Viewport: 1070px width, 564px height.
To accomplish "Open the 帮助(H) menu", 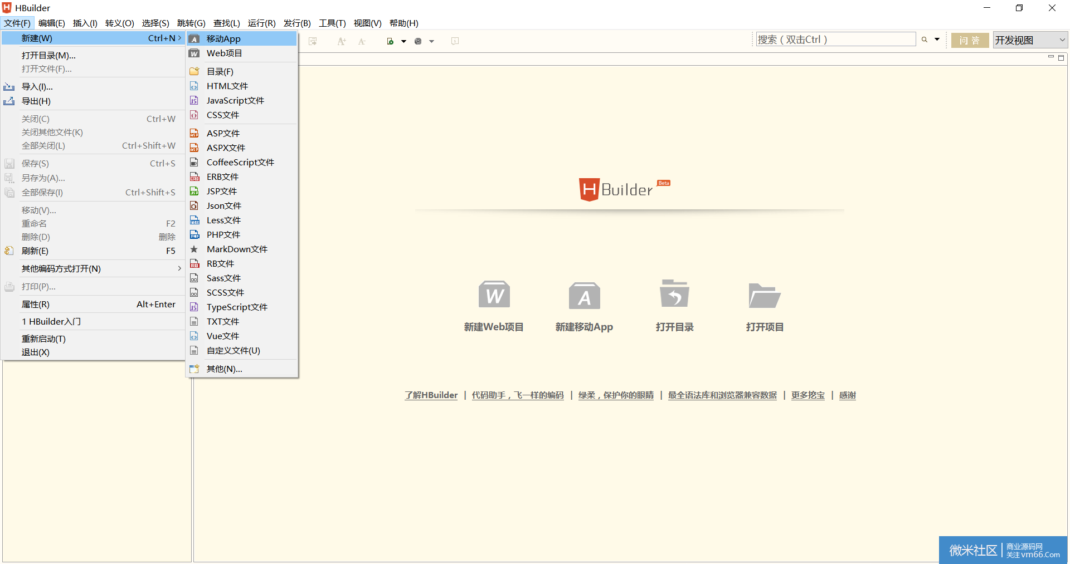I will click(404, 23).
